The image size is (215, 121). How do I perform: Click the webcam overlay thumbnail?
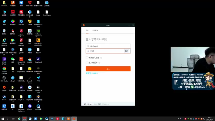click(x=193, y=59)
